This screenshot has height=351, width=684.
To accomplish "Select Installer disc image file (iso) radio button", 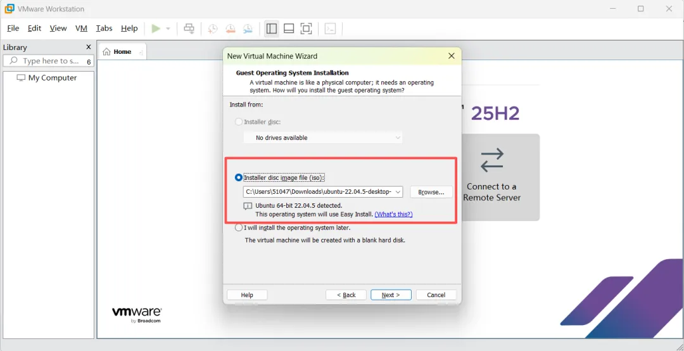I will [239, 177].
